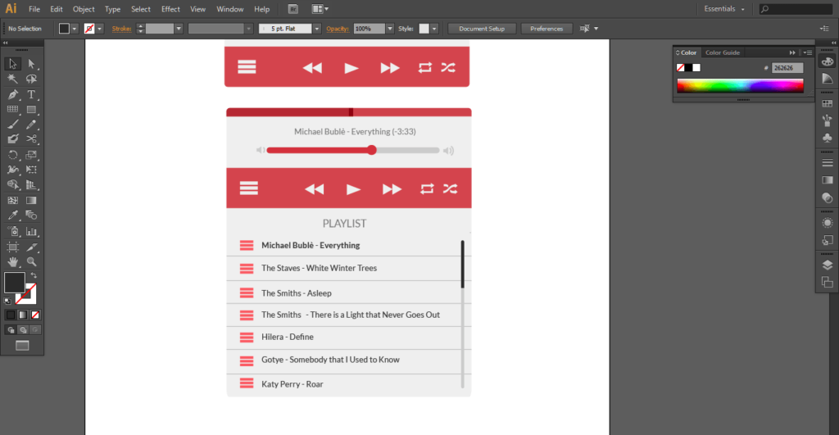The width and height of the screenshot is (839, 435).
Task: Select the Zoom magnifier tool
Action: (x=31, y=261)
